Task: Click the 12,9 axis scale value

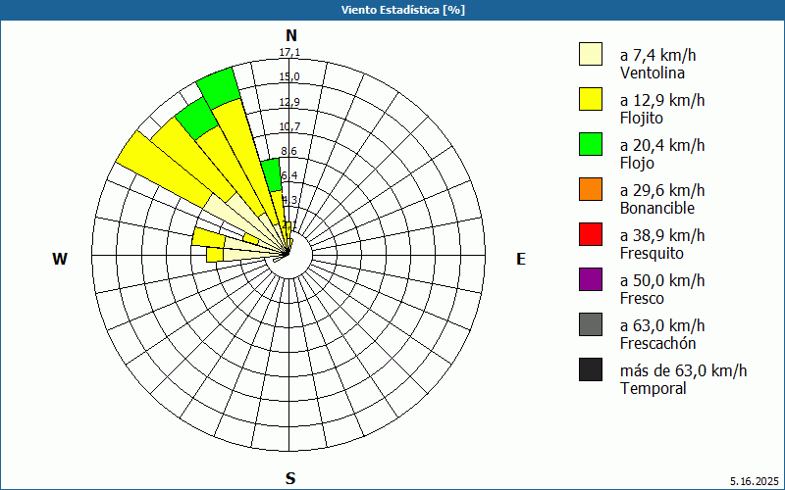Action: coord(289,102)
